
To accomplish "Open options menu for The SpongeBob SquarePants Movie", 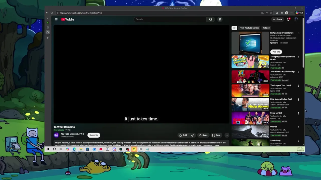I will (298, 57).
